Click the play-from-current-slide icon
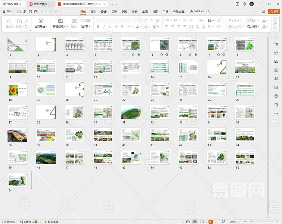This screenshot has height=224, width=282. pyautogui.click(x=41, y=21)
